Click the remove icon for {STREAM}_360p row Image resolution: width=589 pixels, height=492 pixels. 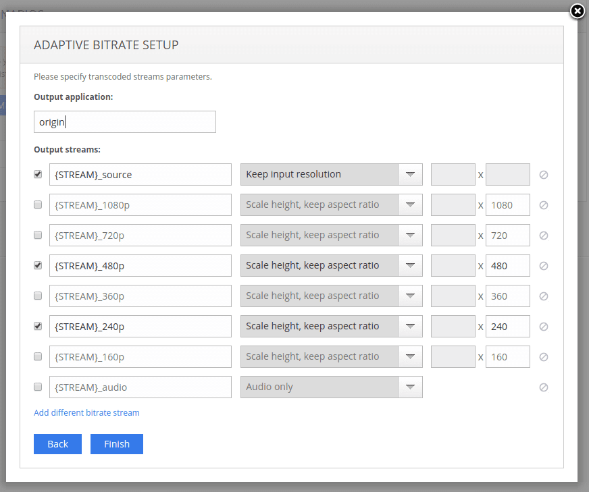click(x=543, y=296)
